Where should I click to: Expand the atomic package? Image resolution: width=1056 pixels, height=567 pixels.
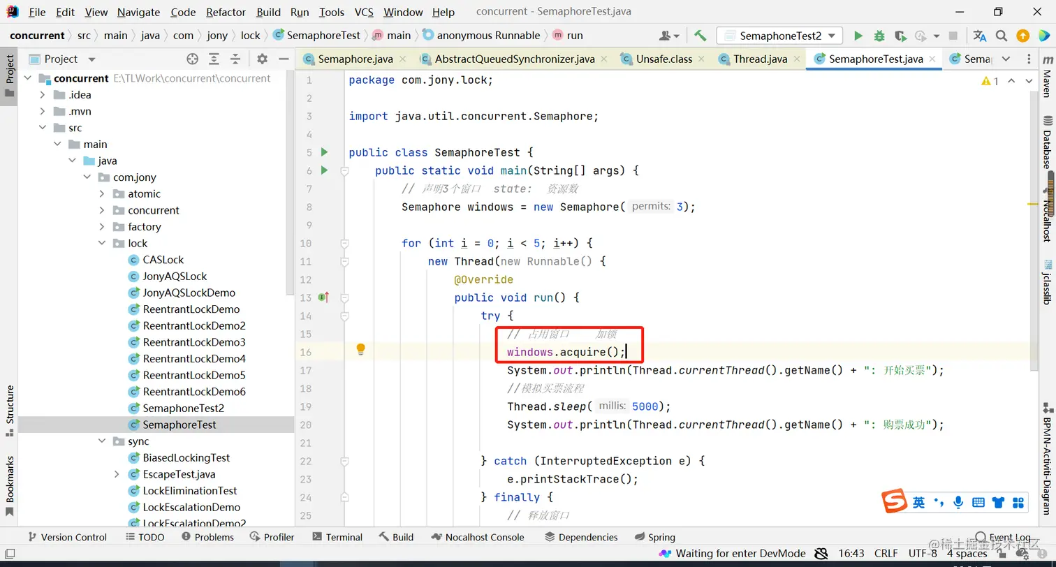pos(102,193)
